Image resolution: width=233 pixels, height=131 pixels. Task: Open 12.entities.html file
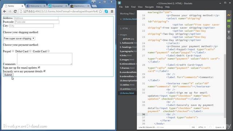tap(128, 89)
